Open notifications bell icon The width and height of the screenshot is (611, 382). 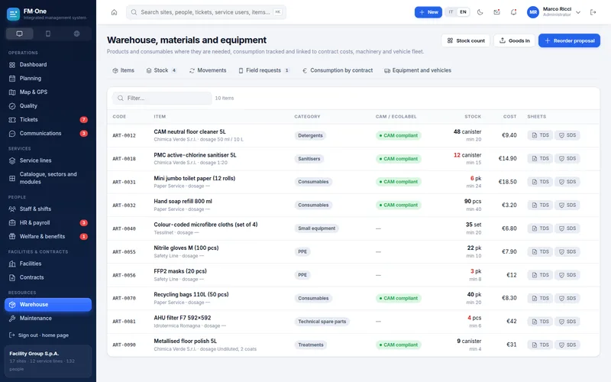[x=513, y=12]
